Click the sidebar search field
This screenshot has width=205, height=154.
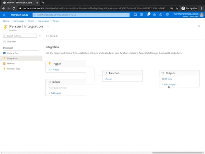point(21,36)
